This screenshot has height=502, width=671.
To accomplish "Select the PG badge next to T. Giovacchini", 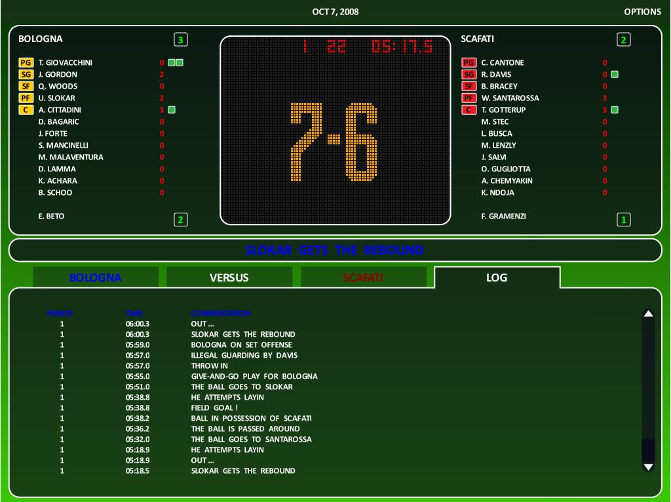I will coord(27,62).
